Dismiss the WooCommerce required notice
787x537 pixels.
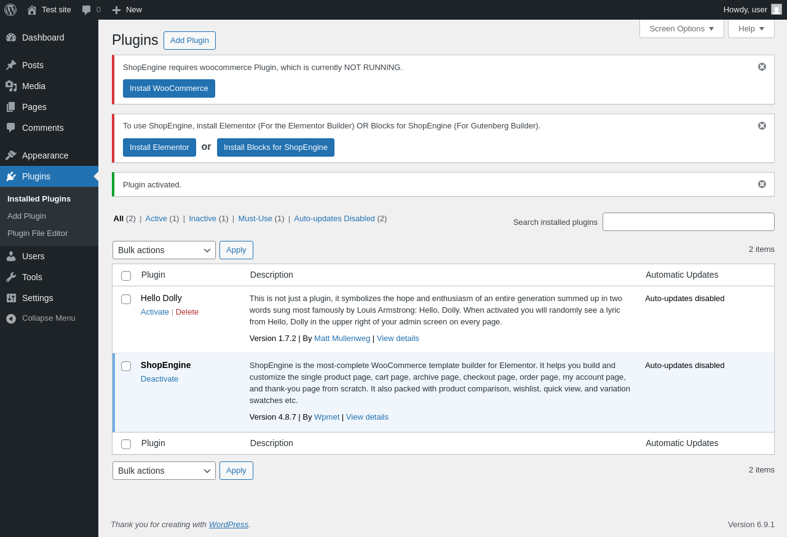[762, 67]
